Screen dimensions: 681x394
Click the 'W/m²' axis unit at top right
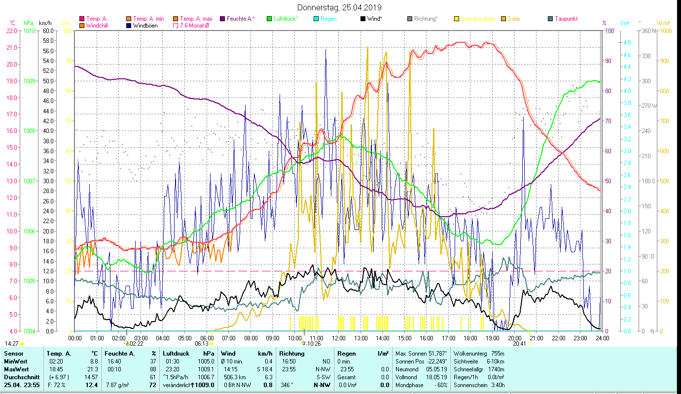coord(663,23)
